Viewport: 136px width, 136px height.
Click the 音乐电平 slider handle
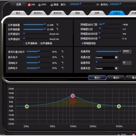pos(39,57)
